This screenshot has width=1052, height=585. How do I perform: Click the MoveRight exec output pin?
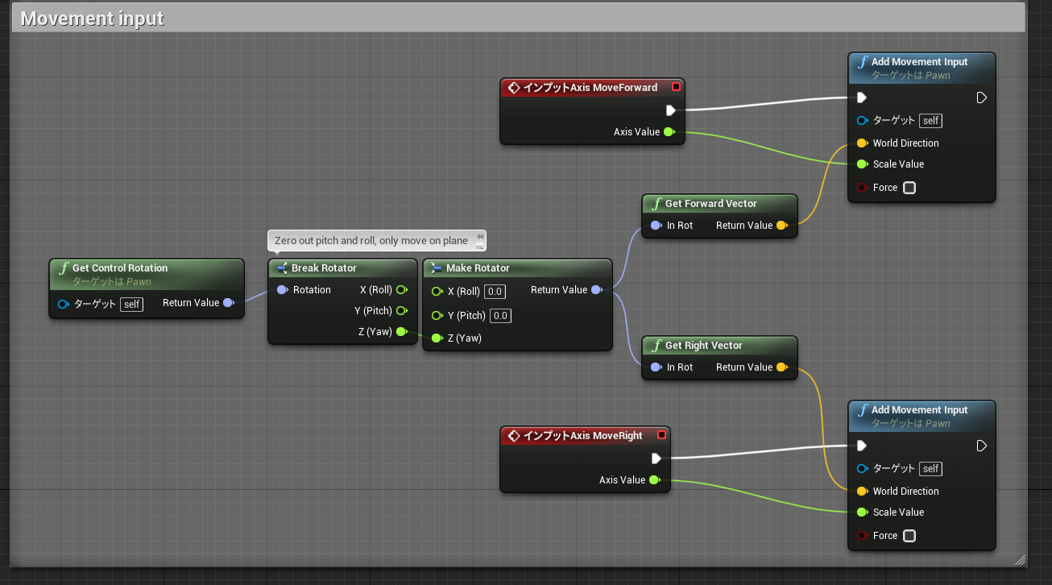(656, 458)
